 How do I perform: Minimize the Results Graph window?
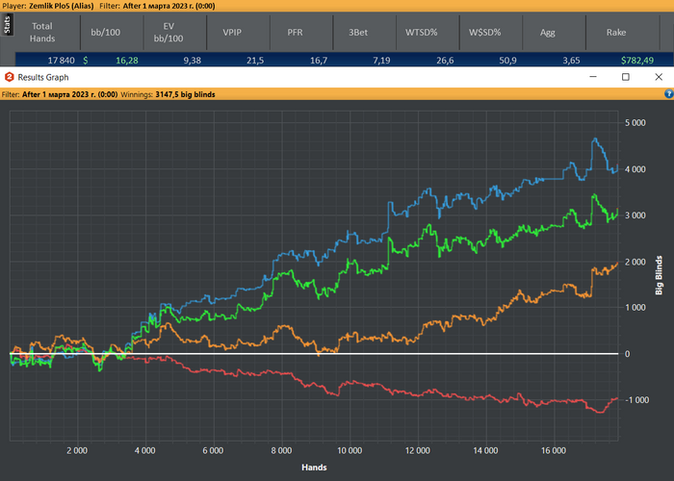pos(593,77)
